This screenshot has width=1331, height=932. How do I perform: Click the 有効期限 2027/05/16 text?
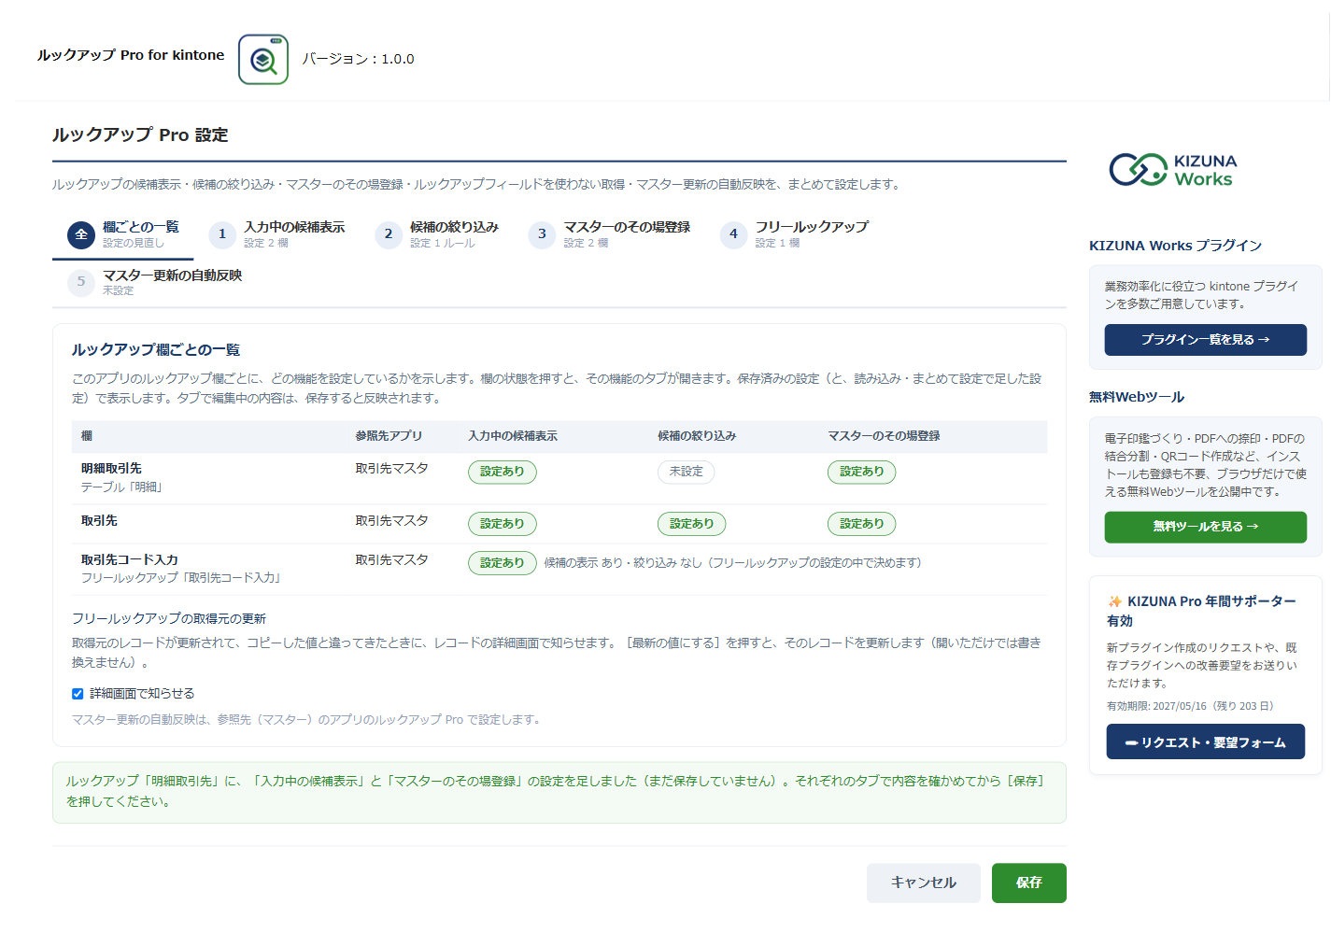(x=1190, y=706)
